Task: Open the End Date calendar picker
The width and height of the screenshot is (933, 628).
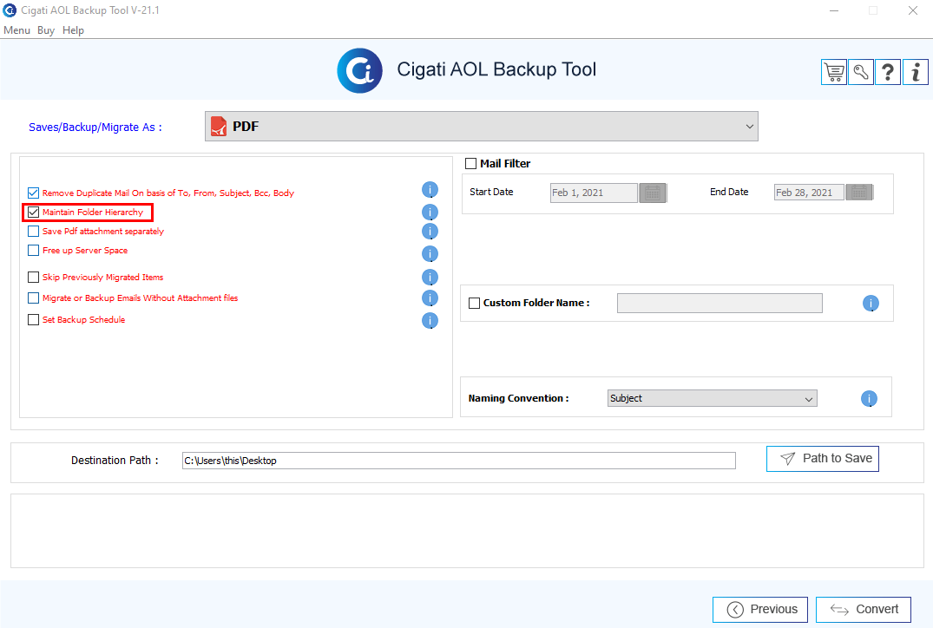Action: pos(859,192)
